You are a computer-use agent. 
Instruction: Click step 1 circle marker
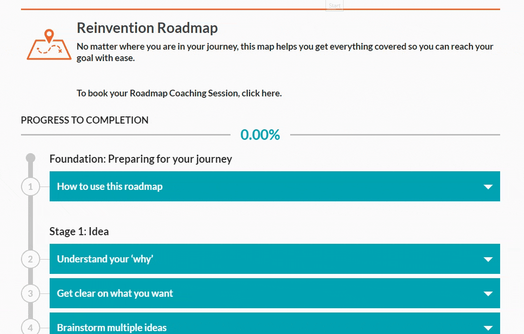[x=31, y=187]
